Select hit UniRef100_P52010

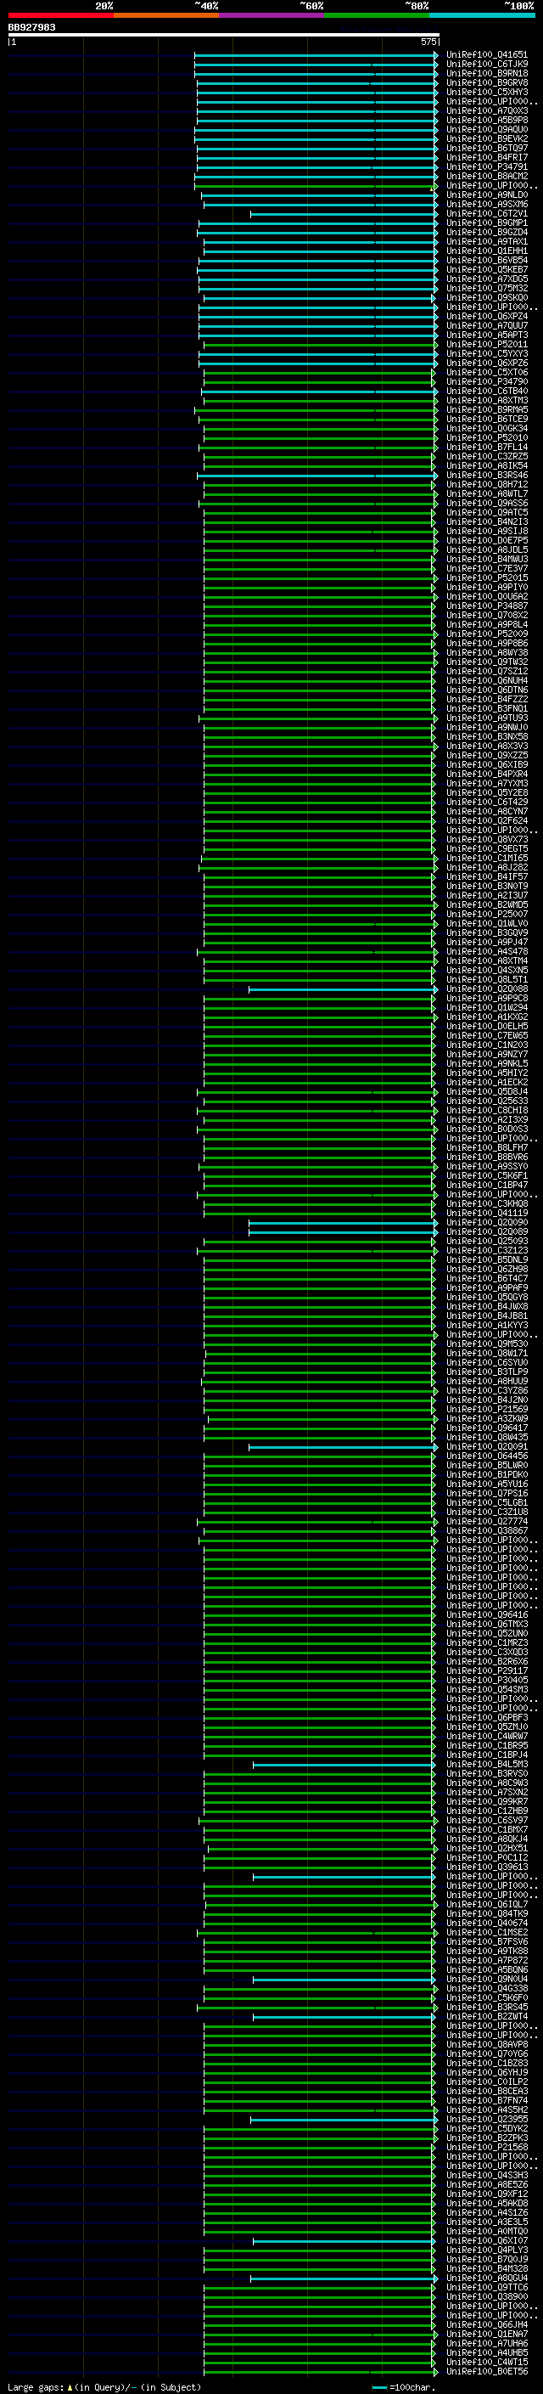coord(486,437)
